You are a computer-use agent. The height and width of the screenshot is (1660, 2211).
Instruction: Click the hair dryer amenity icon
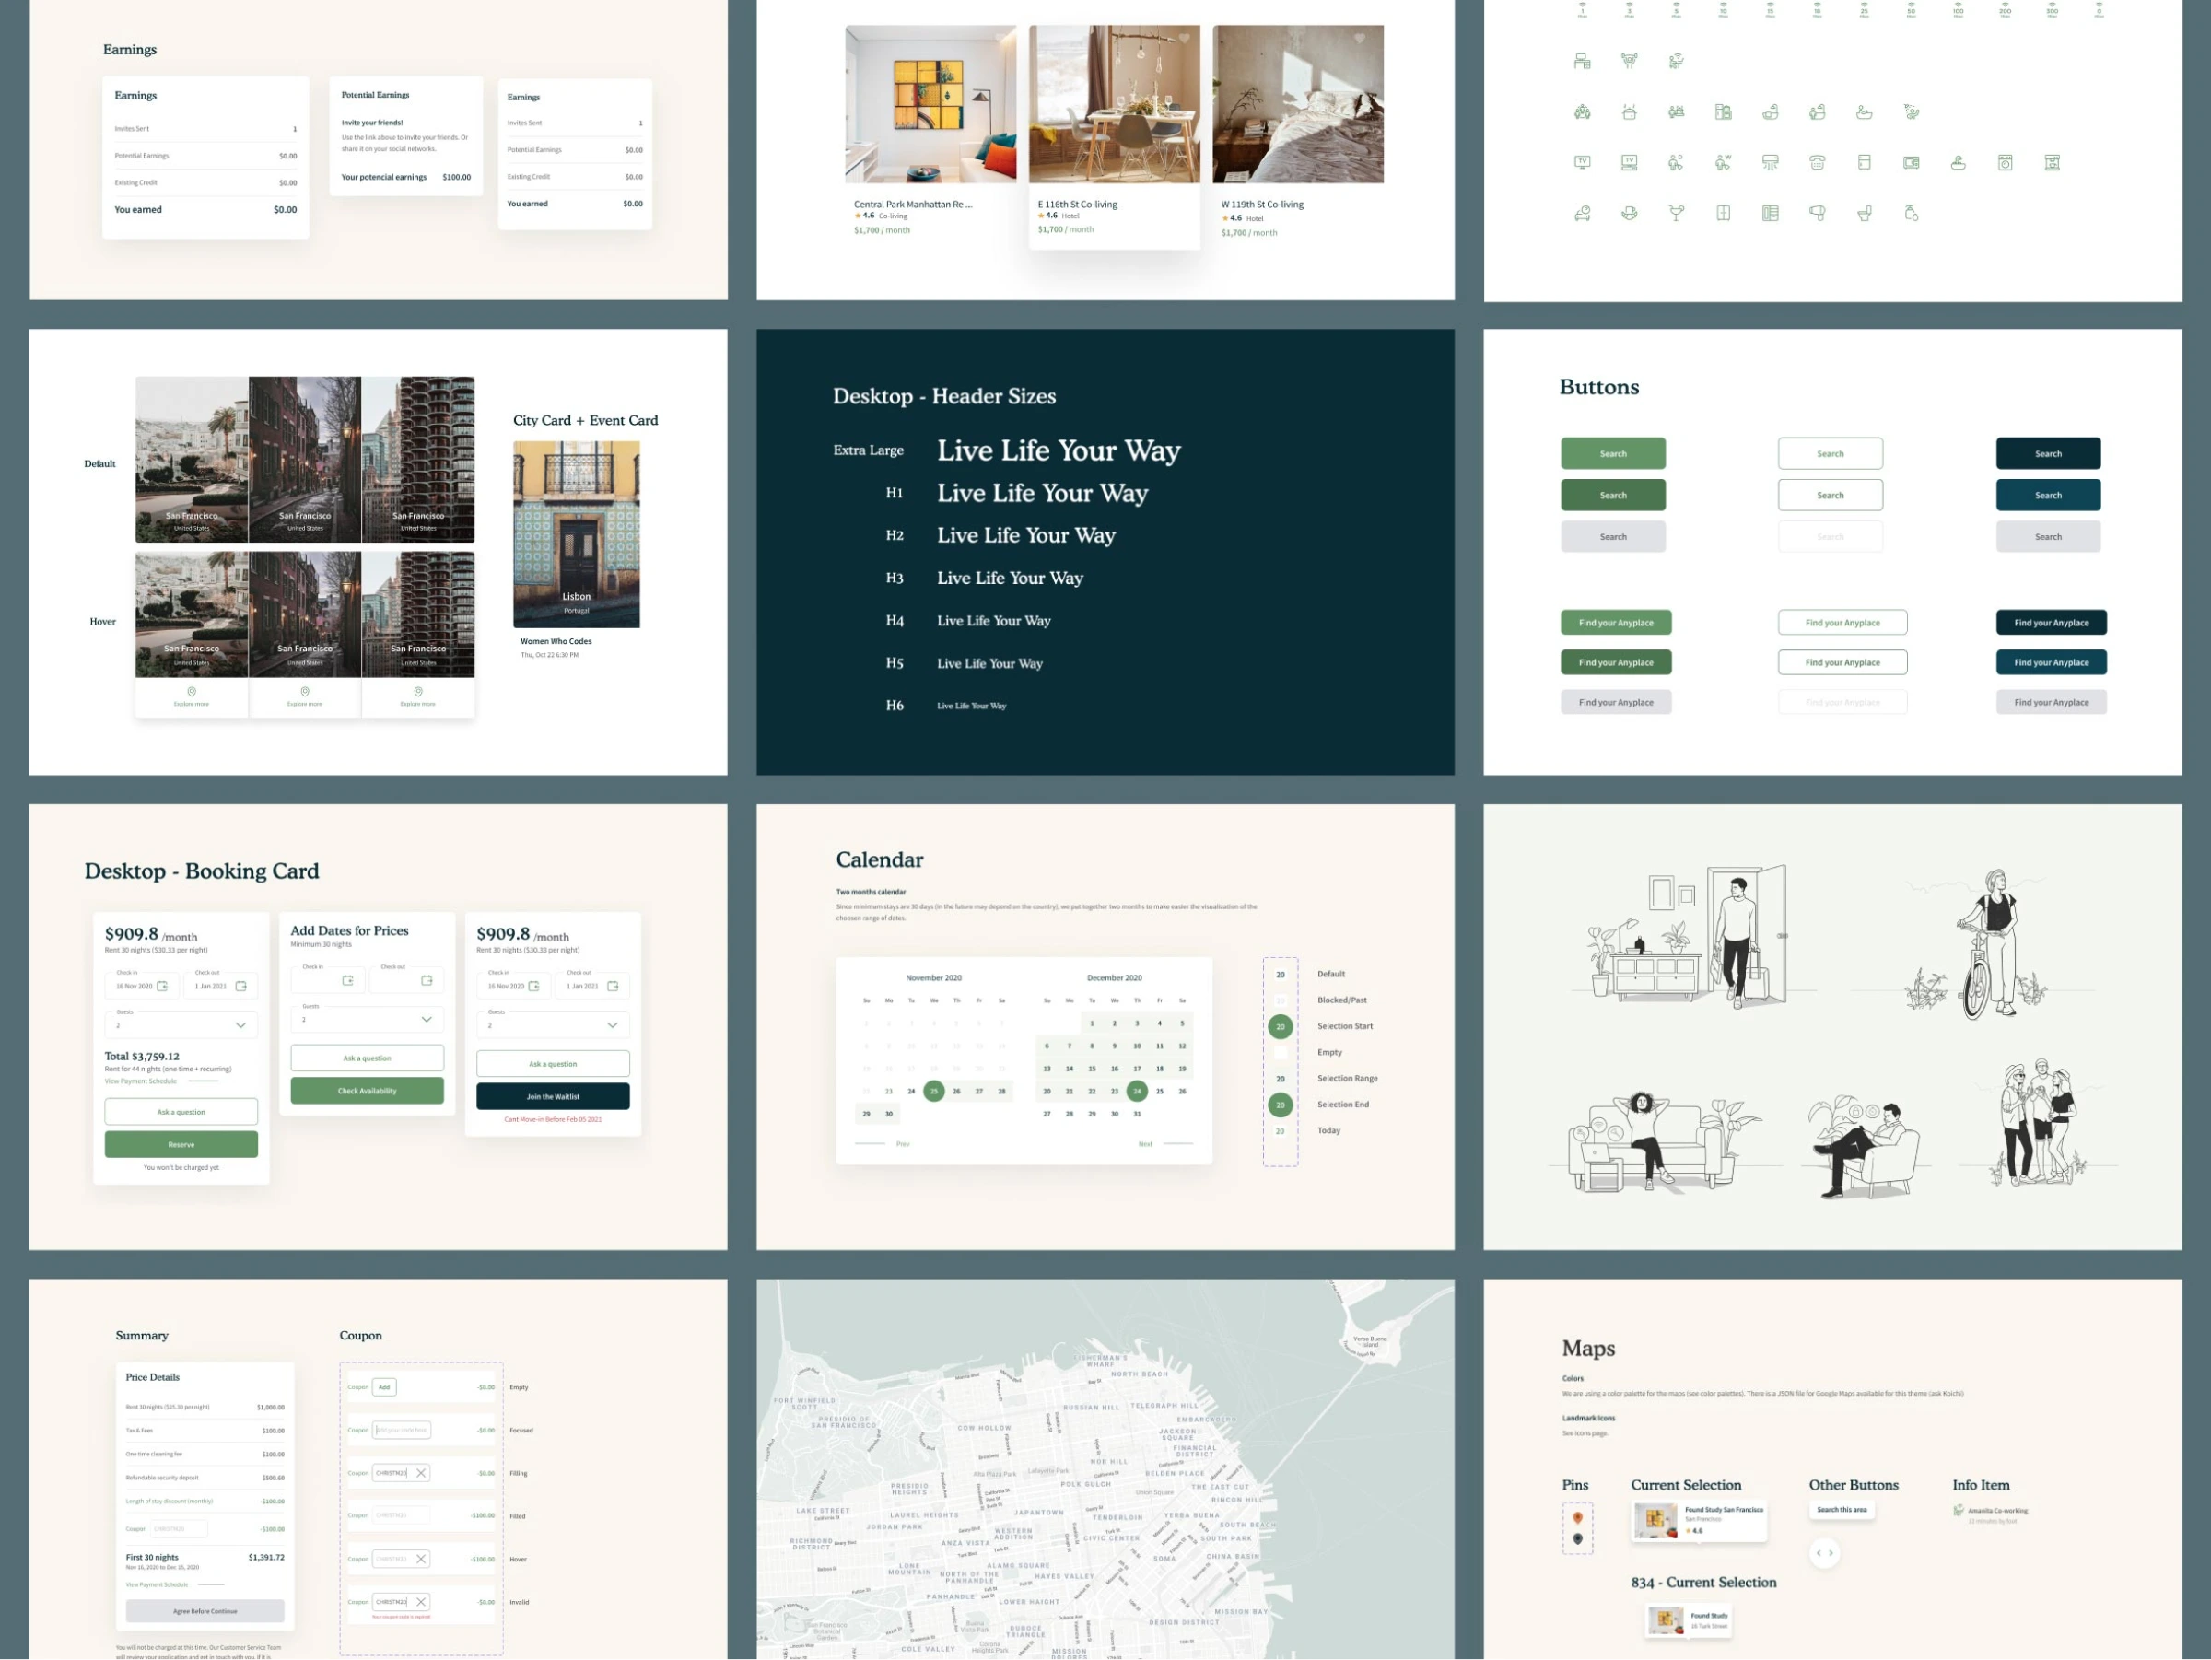pyautogui.click(x=1818, y=213)
